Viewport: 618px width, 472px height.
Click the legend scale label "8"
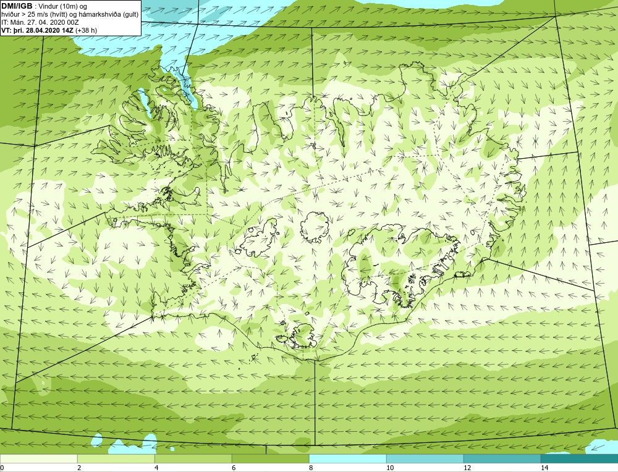(311, 468)
